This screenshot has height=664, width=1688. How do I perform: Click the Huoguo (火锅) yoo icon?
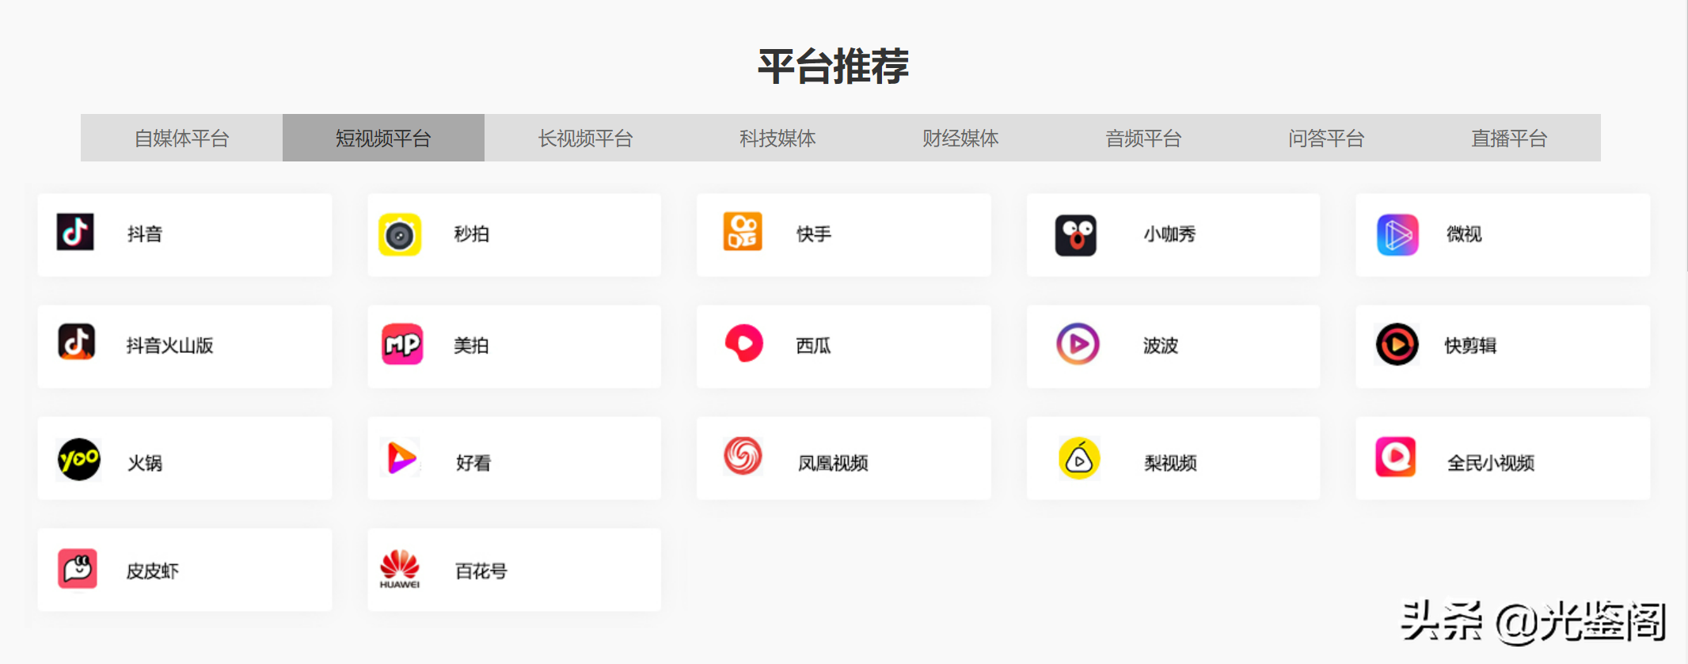tap(79, 459)
